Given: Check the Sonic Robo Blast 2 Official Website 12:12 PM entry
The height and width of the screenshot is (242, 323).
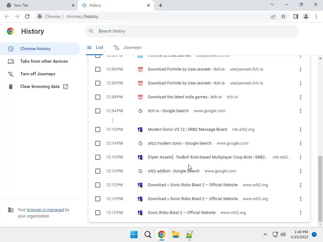Looking at the screenshot, I should 98,213.
